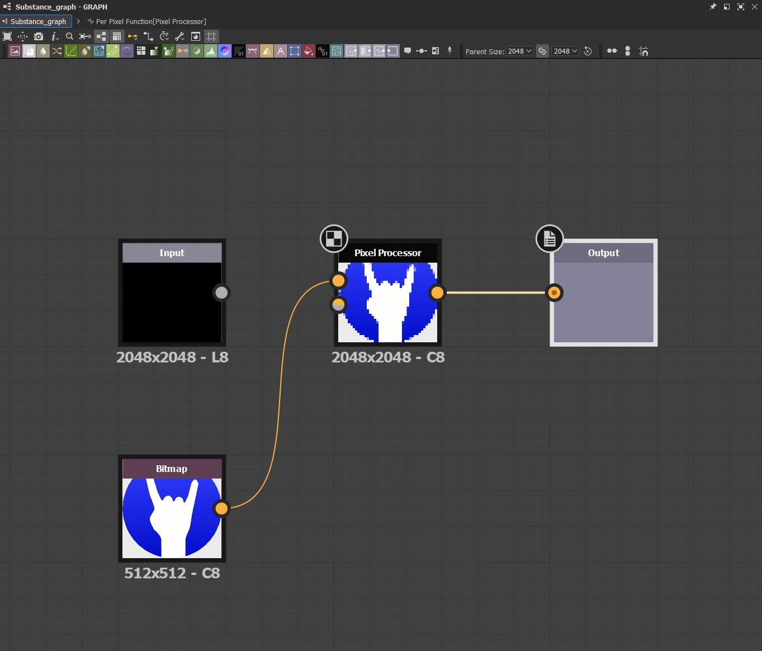The width and height of the screenshot is (762, 651).
Task: Align selected nodes horizontally
Action: click(x=612, y=51)
